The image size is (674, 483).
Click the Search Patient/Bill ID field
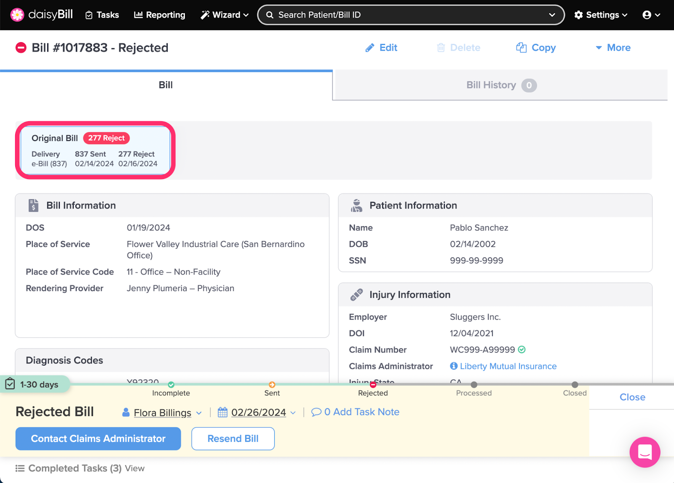404,15
